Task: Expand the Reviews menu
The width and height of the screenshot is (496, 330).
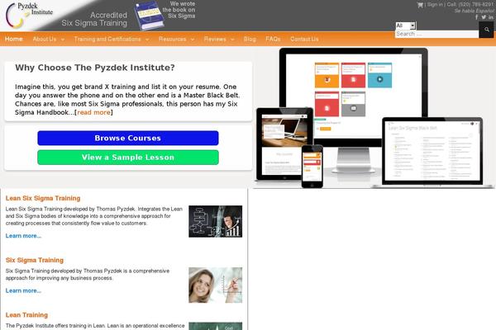Action: (x=219, y=39)
